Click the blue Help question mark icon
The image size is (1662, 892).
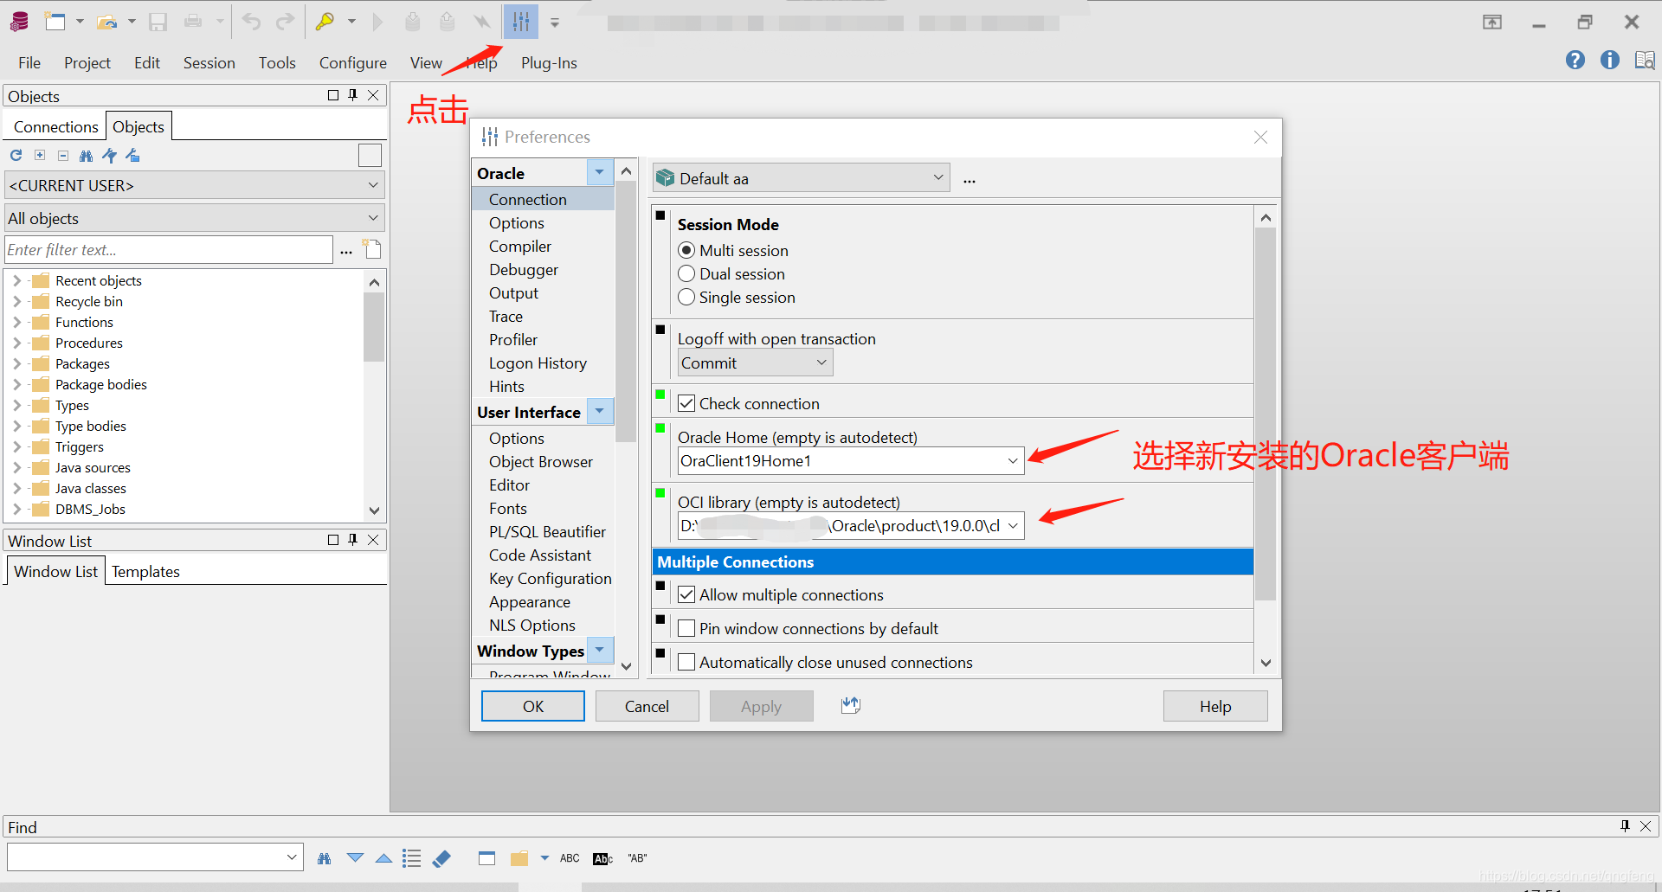coord(1575,60)
